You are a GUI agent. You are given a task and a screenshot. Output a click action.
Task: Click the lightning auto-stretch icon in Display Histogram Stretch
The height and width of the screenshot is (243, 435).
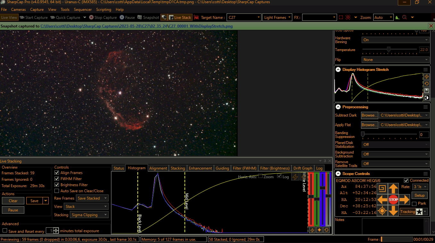click(x=426, y=77)
